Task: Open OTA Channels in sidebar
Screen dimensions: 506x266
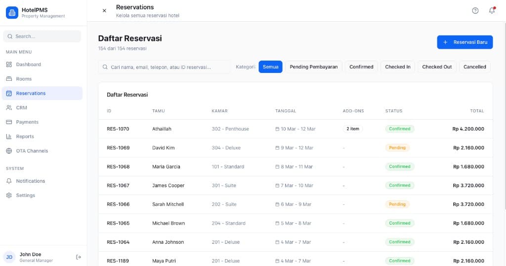Action: pos(32,151)
